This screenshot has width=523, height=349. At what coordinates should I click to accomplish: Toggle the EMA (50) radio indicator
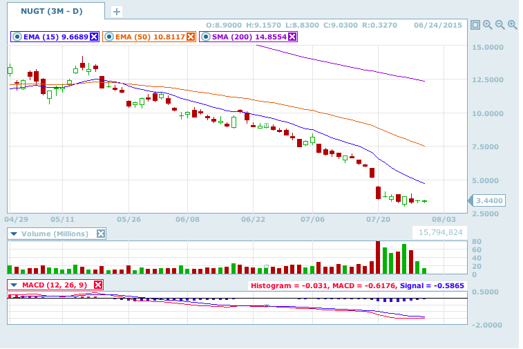pos(108,37)
